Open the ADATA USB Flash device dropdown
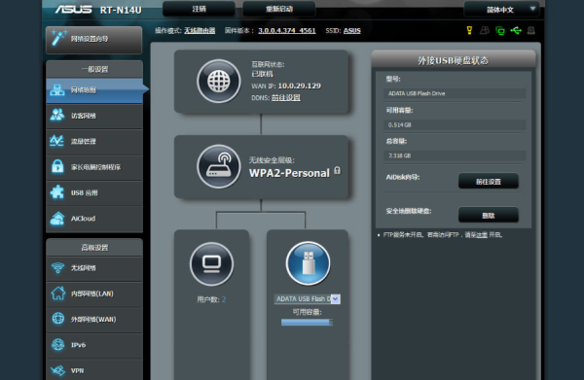This screenshot has height=380, width=584. tap(308, 299)
